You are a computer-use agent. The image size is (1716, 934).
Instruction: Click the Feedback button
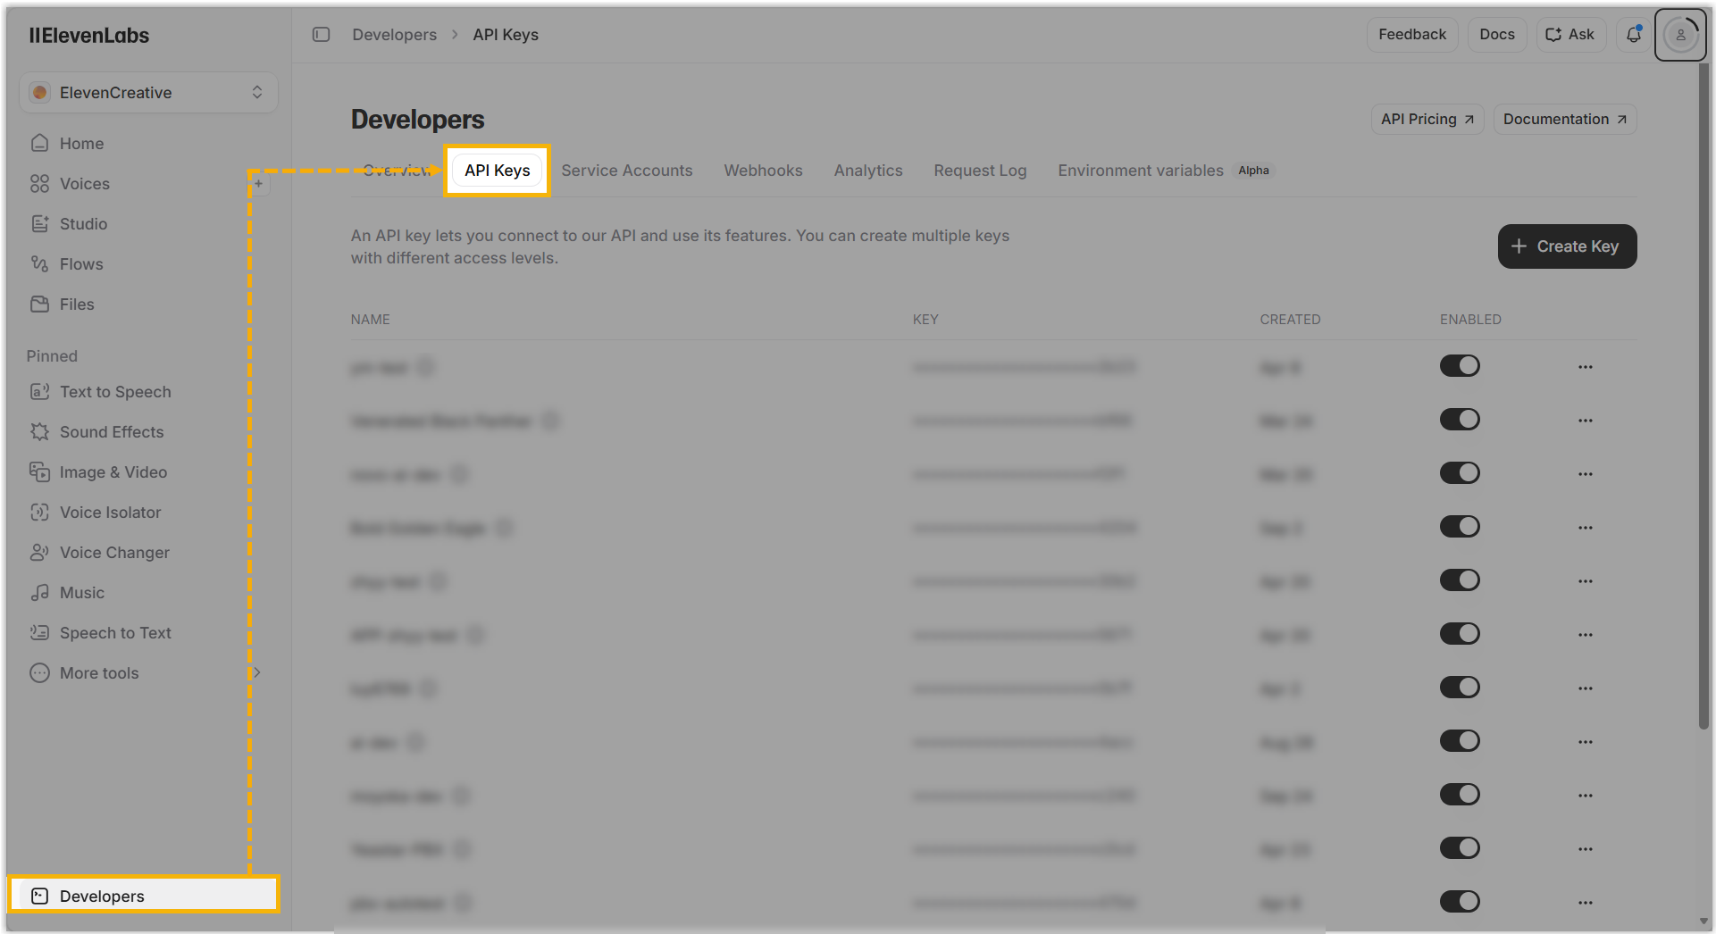(1411, 34)
